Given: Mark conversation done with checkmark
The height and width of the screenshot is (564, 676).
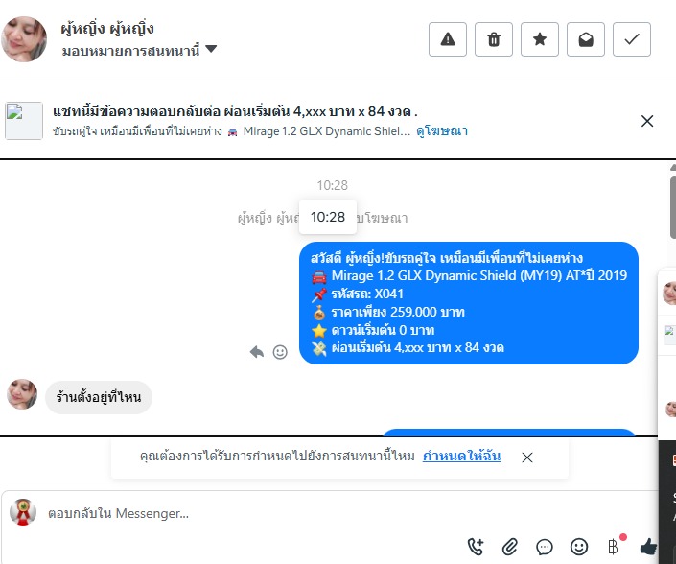Looking at the screenshot, I should point(632,39).
